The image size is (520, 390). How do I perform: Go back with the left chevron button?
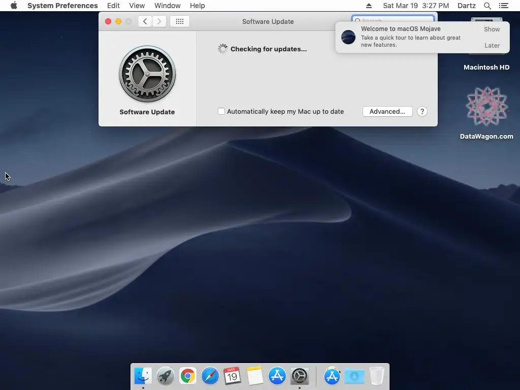point(145,21)
